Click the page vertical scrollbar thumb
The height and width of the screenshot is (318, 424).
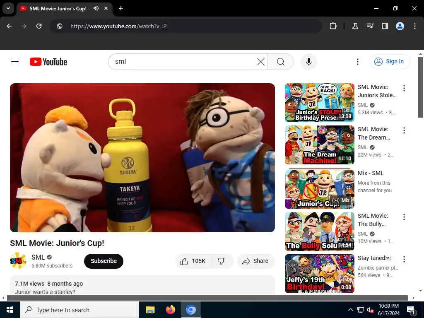[x=420, y=87]
